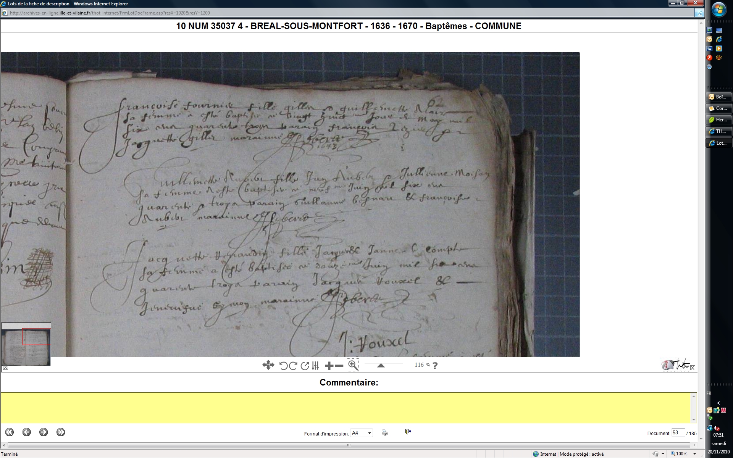
Task: Open the browser zoom 100% dropdown
Action: (x=694, y=454)
